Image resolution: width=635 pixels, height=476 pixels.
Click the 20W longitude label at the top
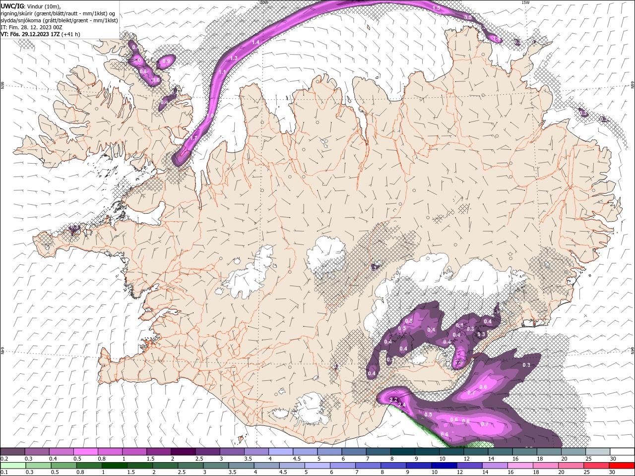tap(263, 2)
